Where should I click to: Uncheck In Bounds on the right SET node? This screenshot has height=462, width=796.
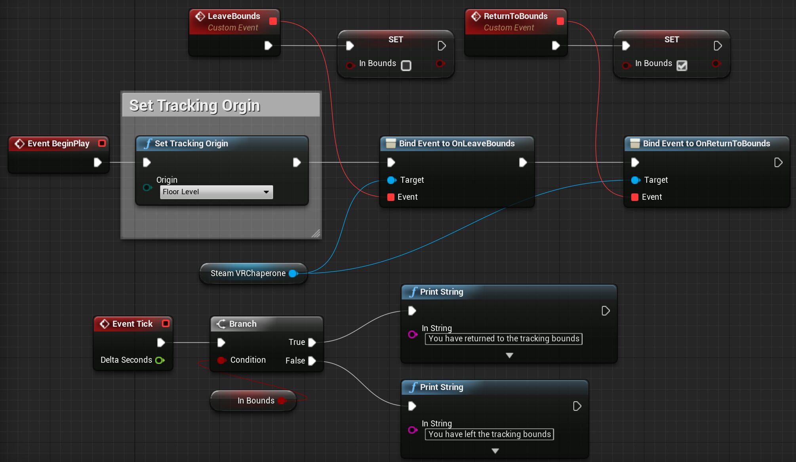(x=682, y=66)
